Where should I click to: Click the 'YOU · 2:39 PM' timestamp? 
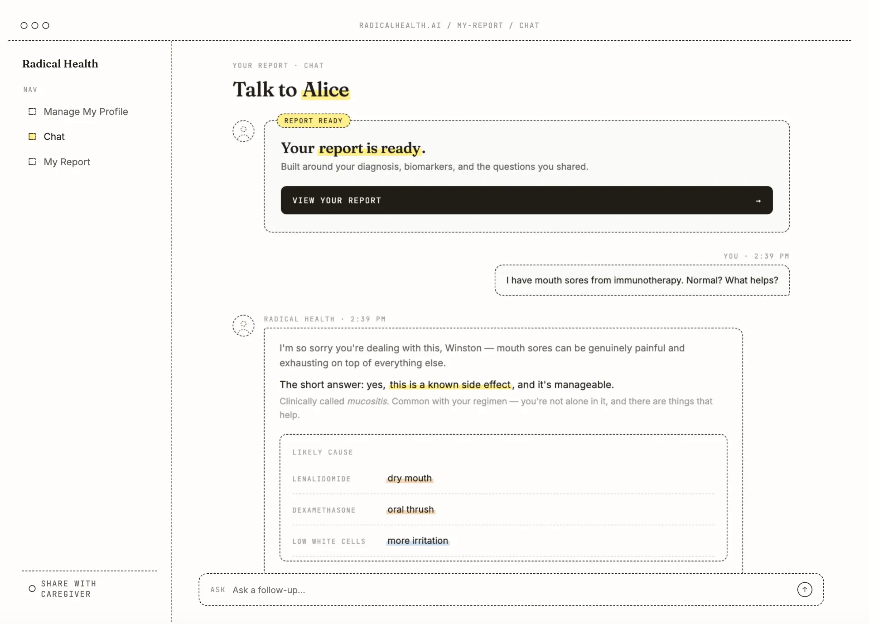pos(756,256)
